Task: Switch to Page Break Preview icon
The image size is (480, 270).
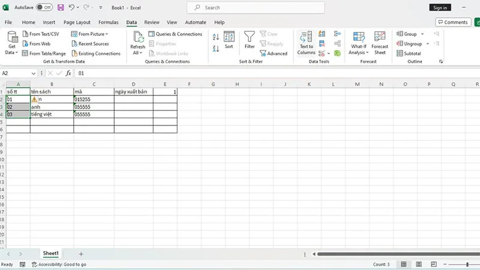Action: coord(434,264)
